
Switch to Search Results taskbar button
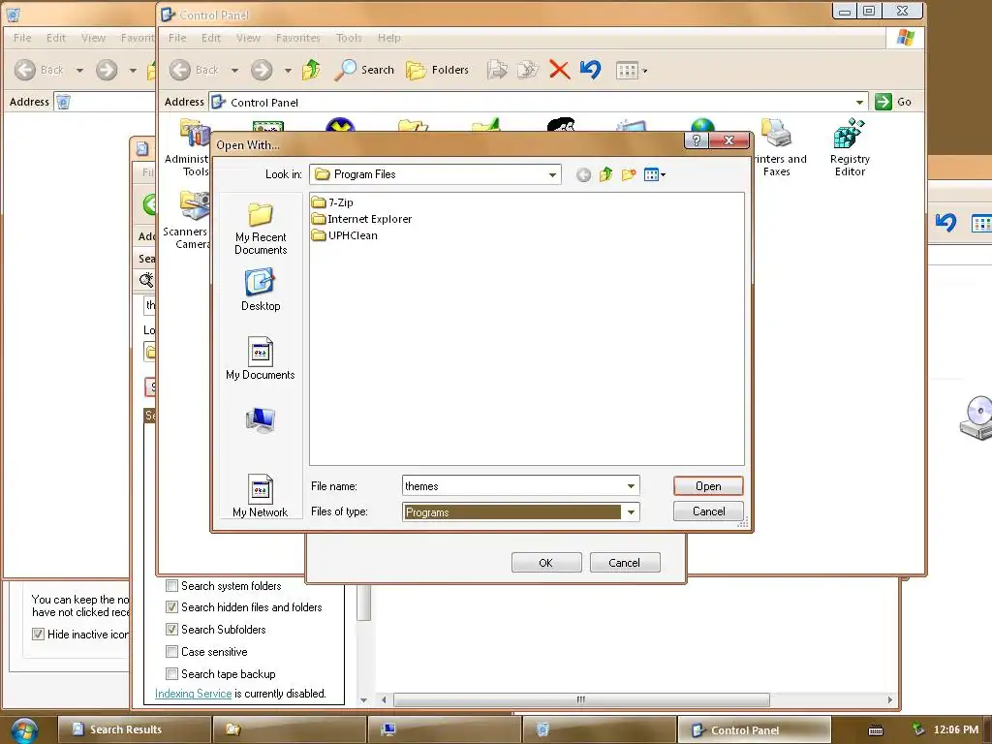click(x=134, y=729)
